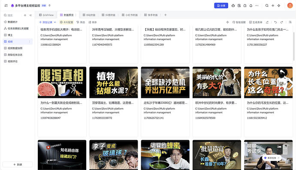296x170 pixels.
Task: Click the redo arrow in view toolbar
Action: click(282, 22)
